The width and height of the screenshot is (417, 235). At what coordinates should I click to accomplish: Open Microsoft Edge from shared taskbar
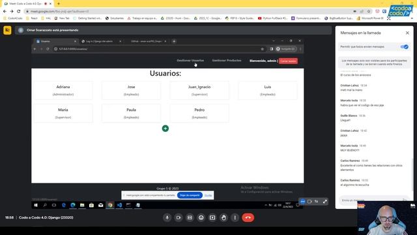(x=73, y=205)
